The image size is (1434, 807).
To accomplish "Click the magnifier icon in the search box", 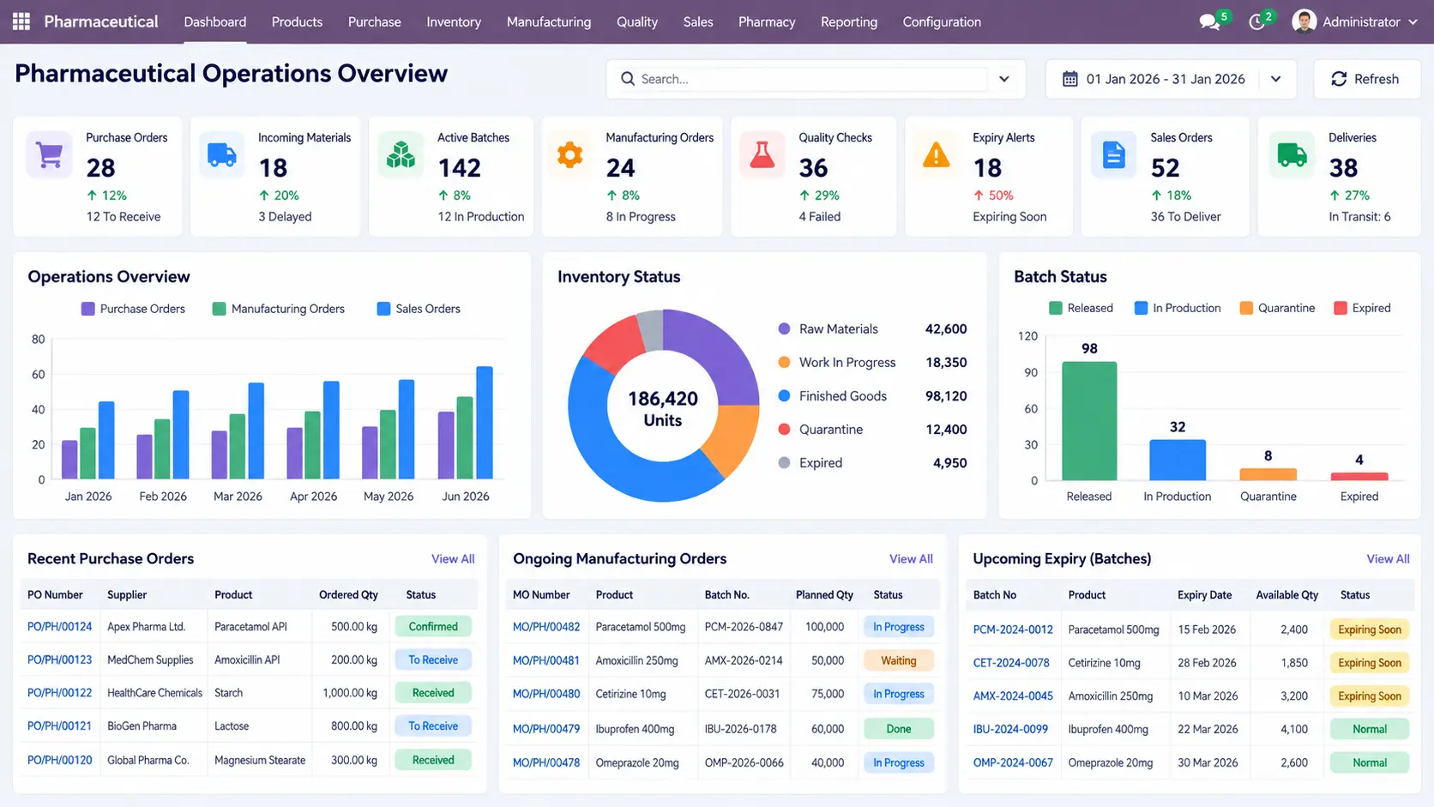I will pos(628,79).
